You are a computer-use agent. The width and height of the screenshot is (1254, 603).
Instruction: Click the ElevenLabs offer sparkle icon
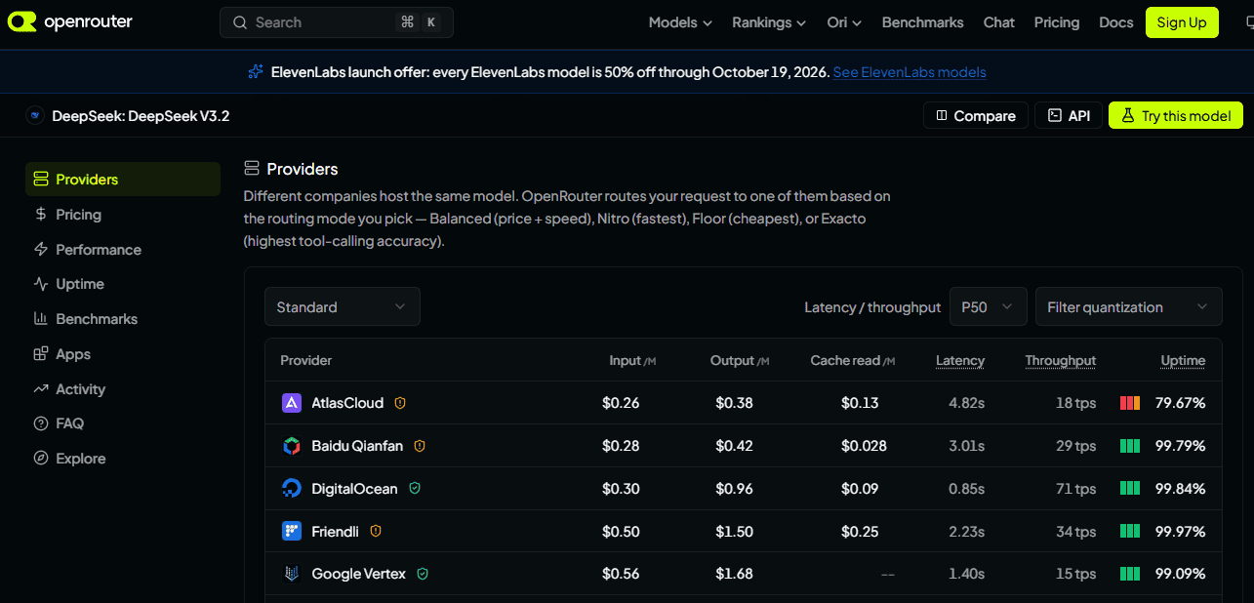pyautogui.click(x=256, y=72)
